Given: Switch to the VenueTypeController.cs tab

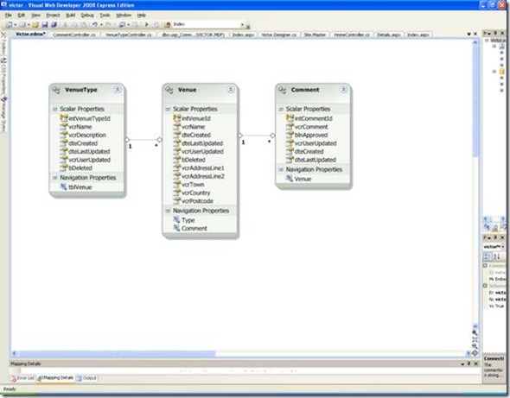Looking at the screenshot, I should pos(129,35).
